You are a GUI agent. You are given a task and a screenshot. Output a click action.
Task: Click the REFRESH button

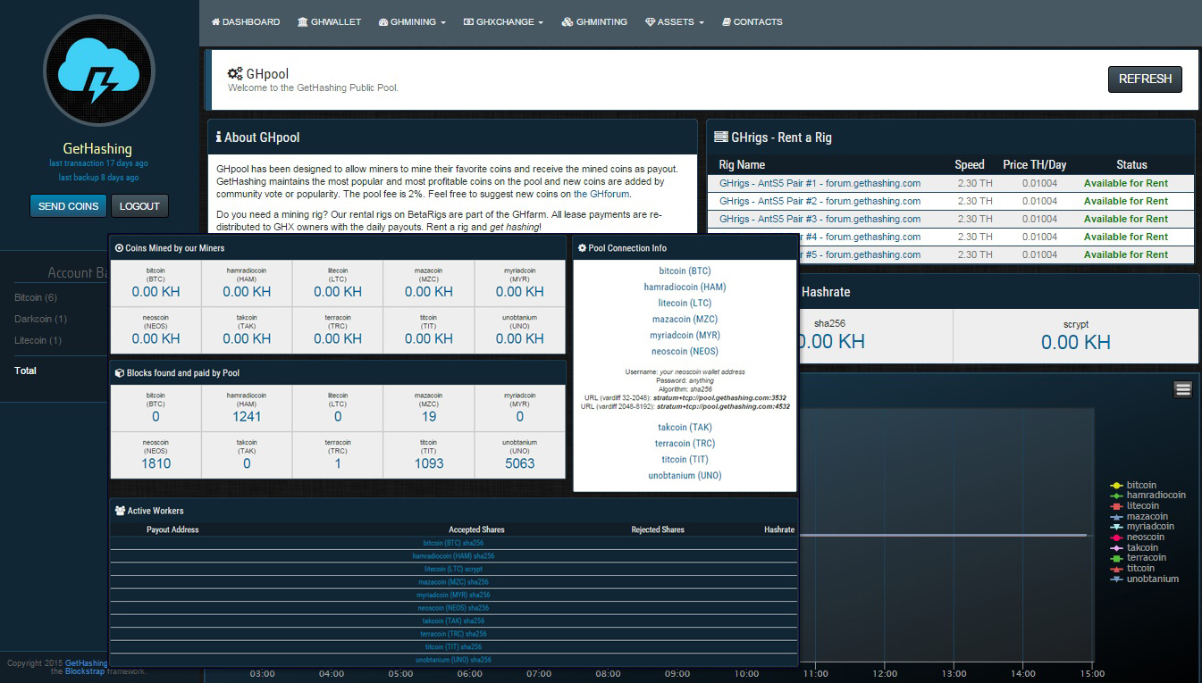coord(1145,79)
